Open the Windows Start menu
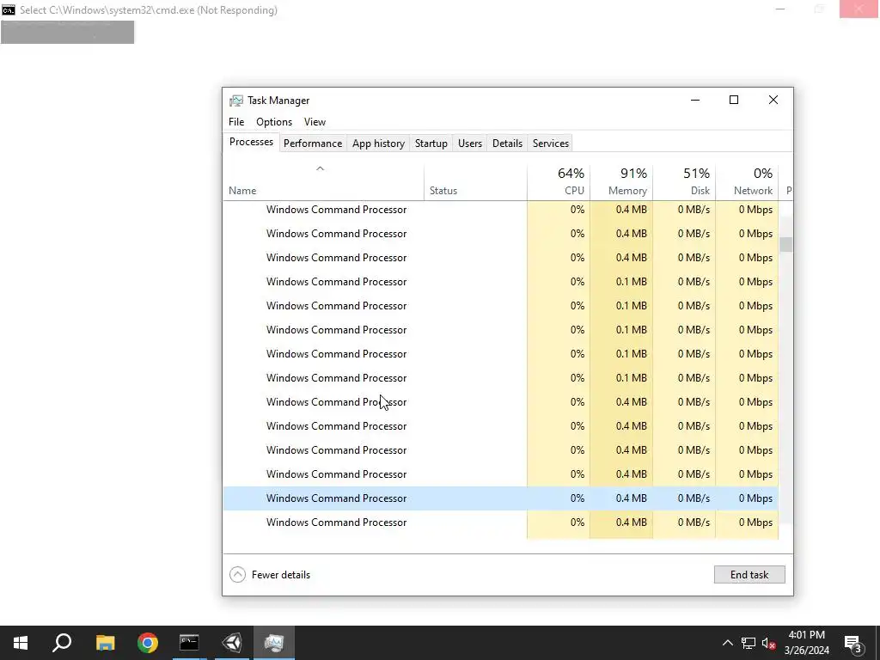The image size is (880, 660). point(21,643)
